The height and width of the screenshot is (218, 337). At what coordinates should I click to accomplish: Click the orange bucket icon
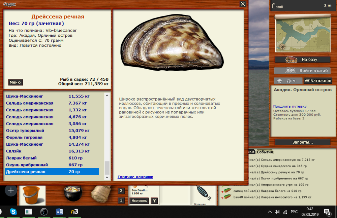[x=31, y=194]
